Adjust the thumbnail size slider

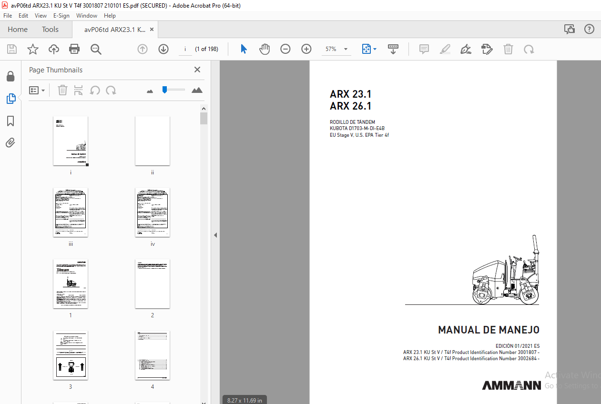tap(173, 90)
